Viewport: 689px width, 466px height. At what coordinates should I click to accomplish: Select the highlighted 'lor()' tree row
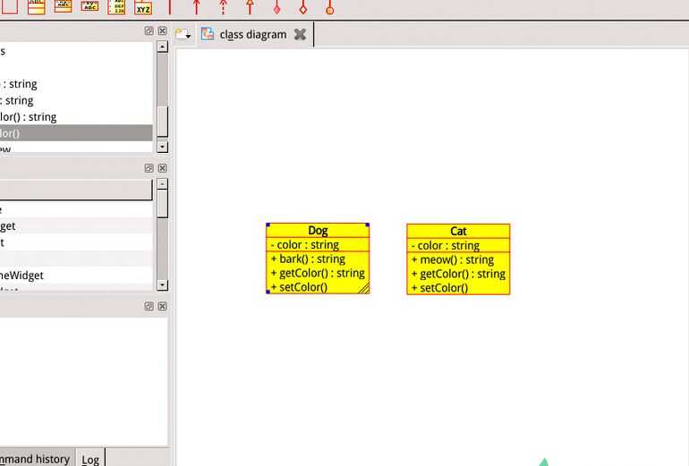(x=76, y=133)
